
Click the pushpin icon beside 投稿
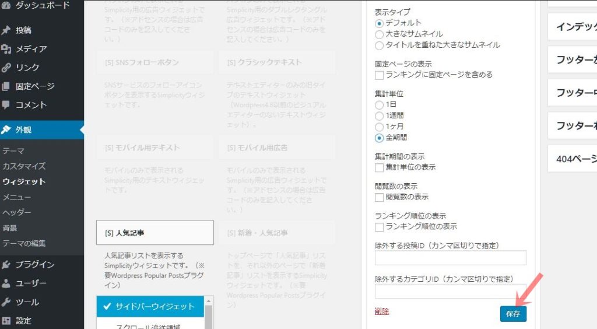pos(6,30)
